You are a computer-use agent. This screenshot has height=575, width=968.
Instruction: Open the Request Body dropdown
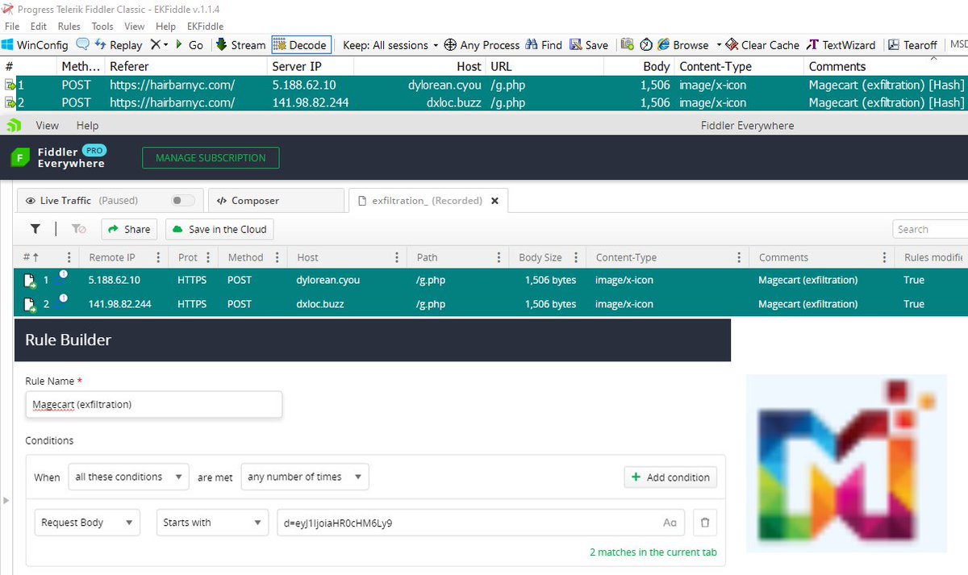(87, 523)
